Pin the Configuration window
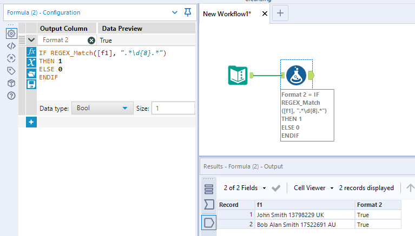Screen dimensions: 415x236 (188, 12)
